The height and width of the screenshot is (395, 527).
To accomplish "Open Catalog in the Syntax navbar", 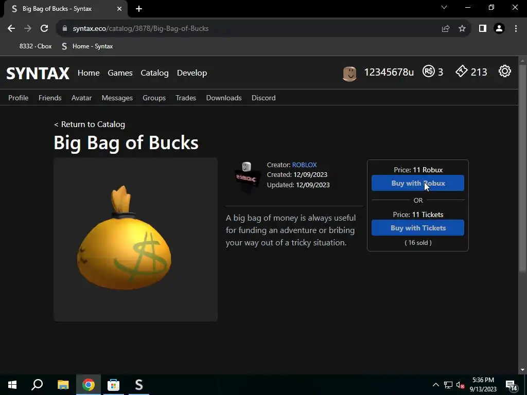I will (154, 73).
